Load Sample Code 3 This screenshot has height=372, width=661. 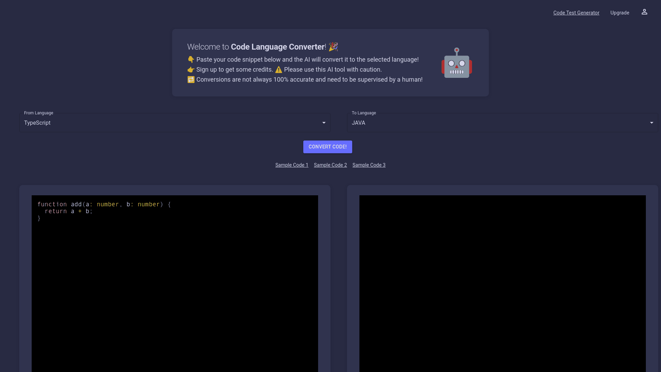pos(369,165)
